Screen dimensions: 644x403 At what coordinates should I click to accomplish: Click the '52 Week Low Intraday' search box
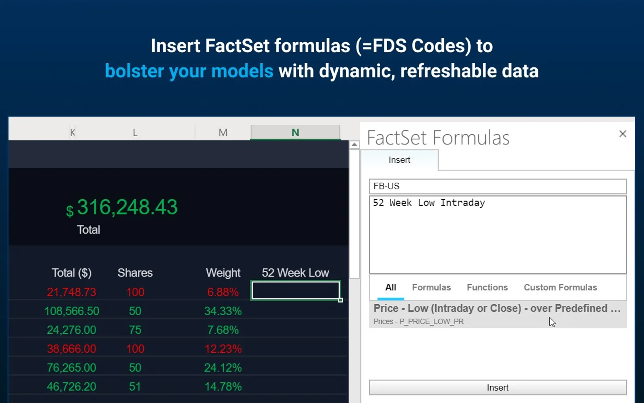(x=498, y=235)
